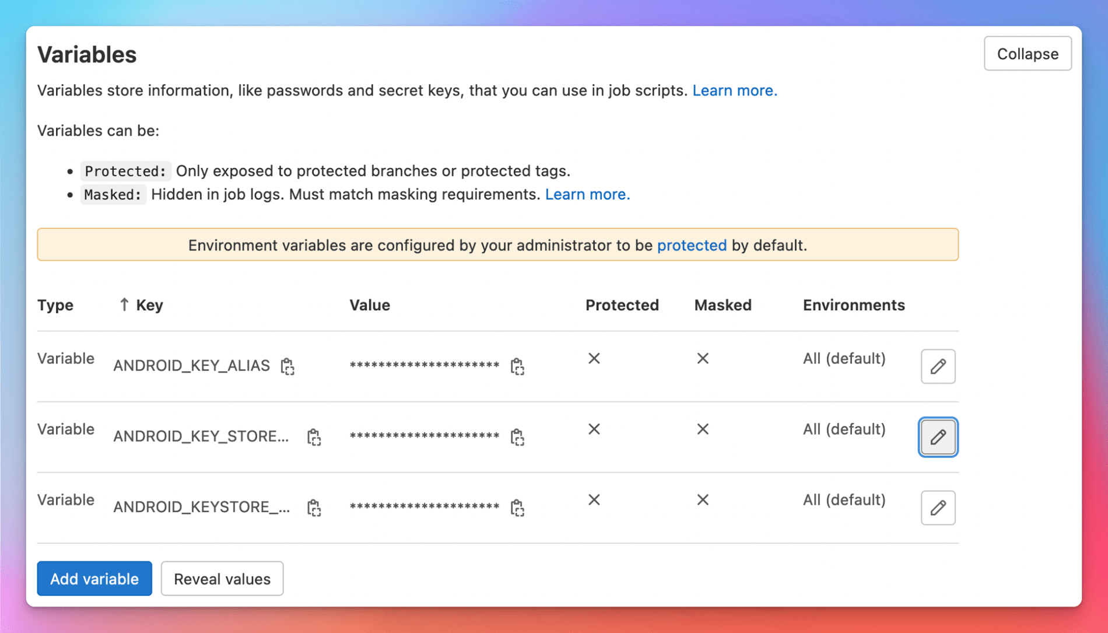Viewport: 1108px width, 633px height.
Task: Toggle Masked status for ANDROID_KEY_STORE
Action: pyautogui.click(x=703, y=429)
